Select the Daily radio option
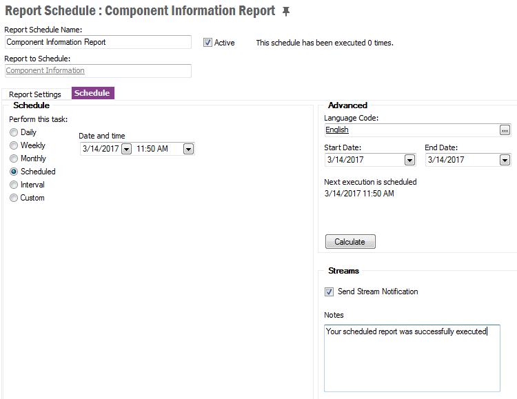This screenshot has height=399, width=517. 14,132
